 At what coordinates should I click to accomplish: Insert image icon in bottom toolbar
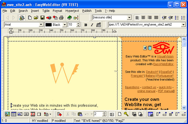pyautogui.click(x=7, y=114)
